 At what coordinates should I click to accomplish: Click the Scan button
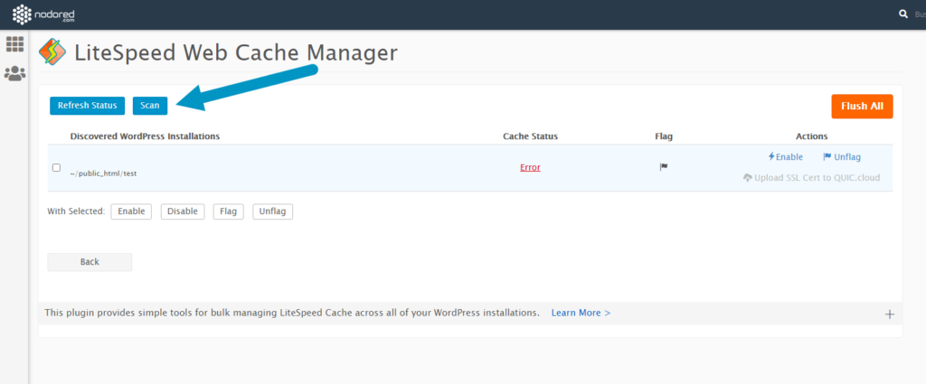[150, 106]
